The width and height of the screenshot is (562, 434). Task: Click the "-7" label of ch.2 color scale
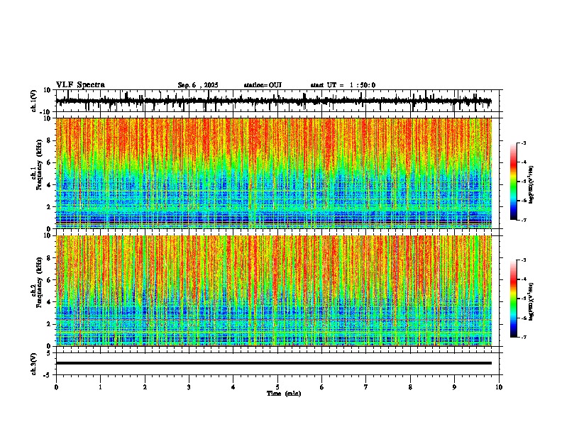click(523, 337)
